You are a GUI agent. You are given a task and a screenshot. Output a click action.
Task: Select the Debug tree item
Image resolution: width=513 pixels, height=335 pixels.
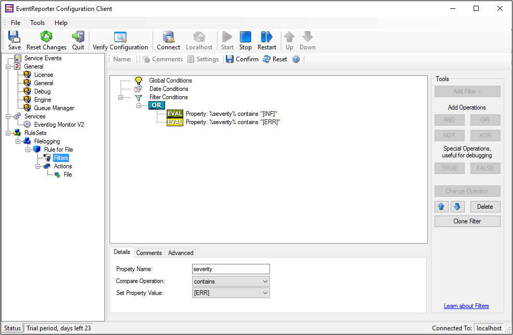42,91
